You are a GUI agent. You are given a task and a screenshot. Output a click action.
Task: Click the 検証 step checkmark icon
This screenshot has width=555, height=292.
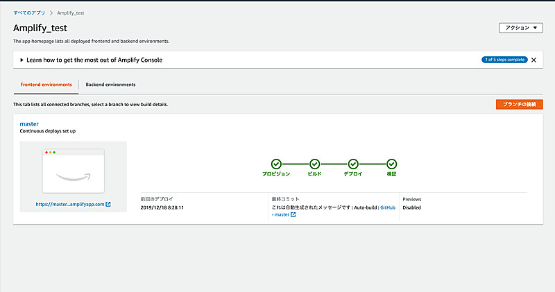pos(391,164)
